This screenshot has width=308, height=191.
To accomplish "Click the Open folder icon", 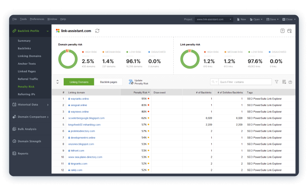I will tap(251, 20).
